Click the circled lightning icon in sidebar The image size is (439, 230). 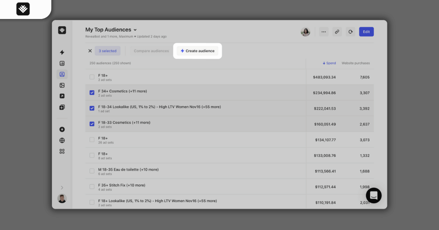click(62, 130)
